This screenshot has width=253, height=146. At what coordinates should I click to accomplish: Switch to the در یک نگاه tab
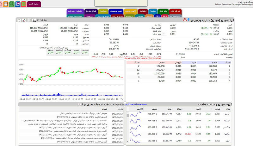pyautogui.click(x=175, y=11)
